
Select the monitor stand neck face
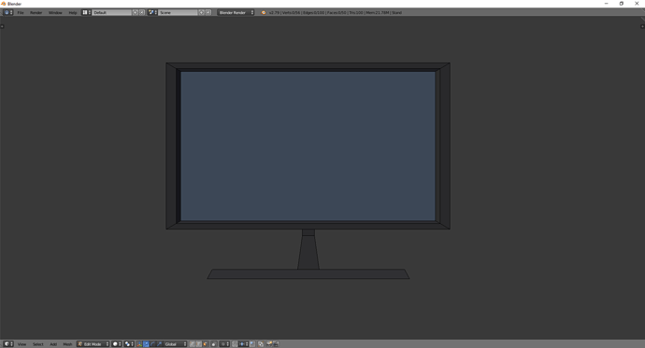coord(308,253)
